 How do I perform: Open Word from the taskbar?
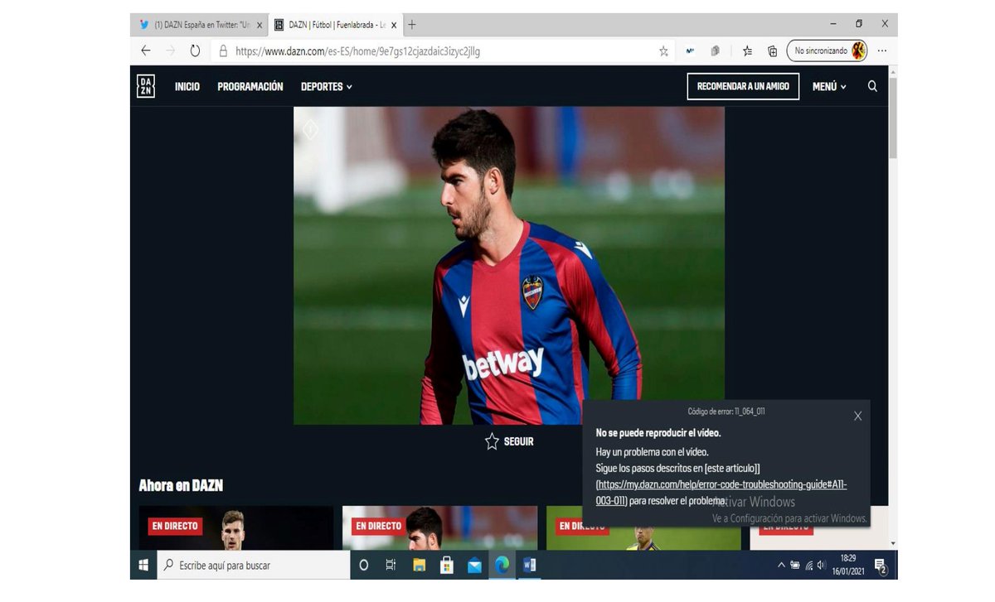[529, 565]
